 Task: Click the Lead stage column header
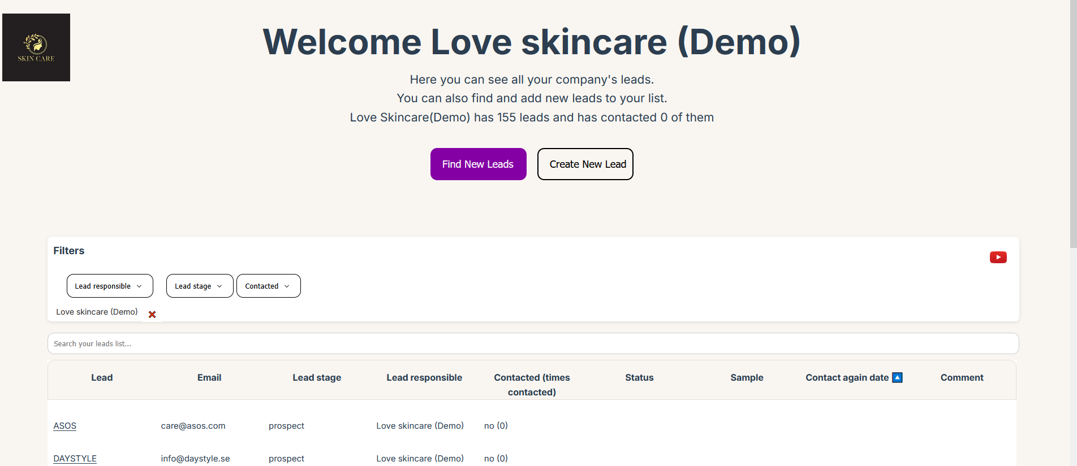(317, 377)
